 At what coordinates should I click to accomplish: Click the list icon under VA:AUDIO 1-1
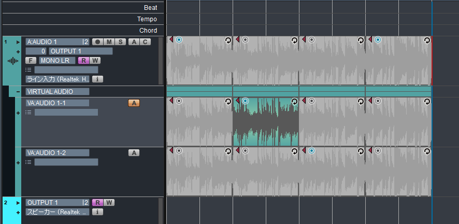click(29, 113)
